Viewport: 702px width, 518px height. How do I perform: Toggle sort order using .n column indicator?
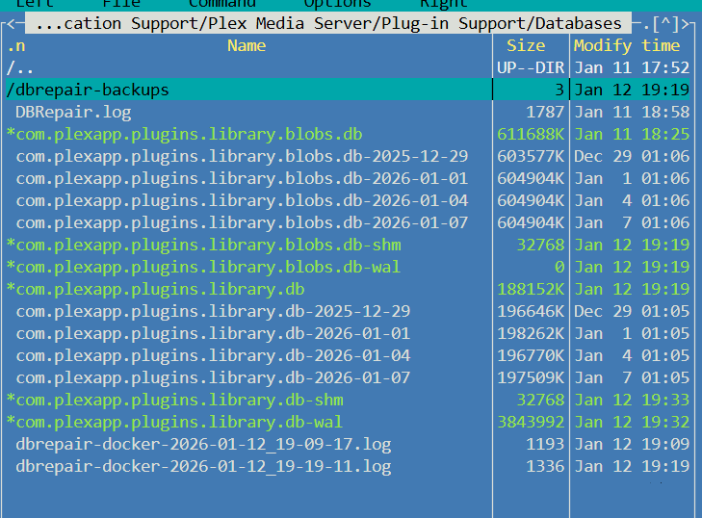click(16, 45)
